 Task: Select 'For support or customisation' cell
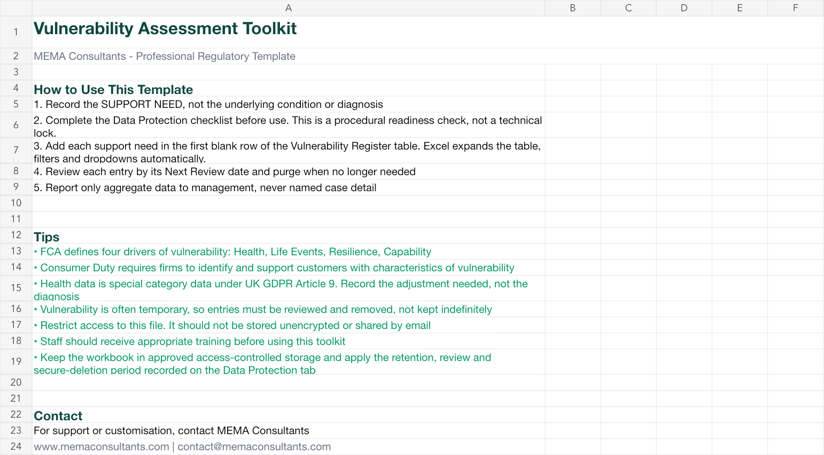[x=289, y=430]
